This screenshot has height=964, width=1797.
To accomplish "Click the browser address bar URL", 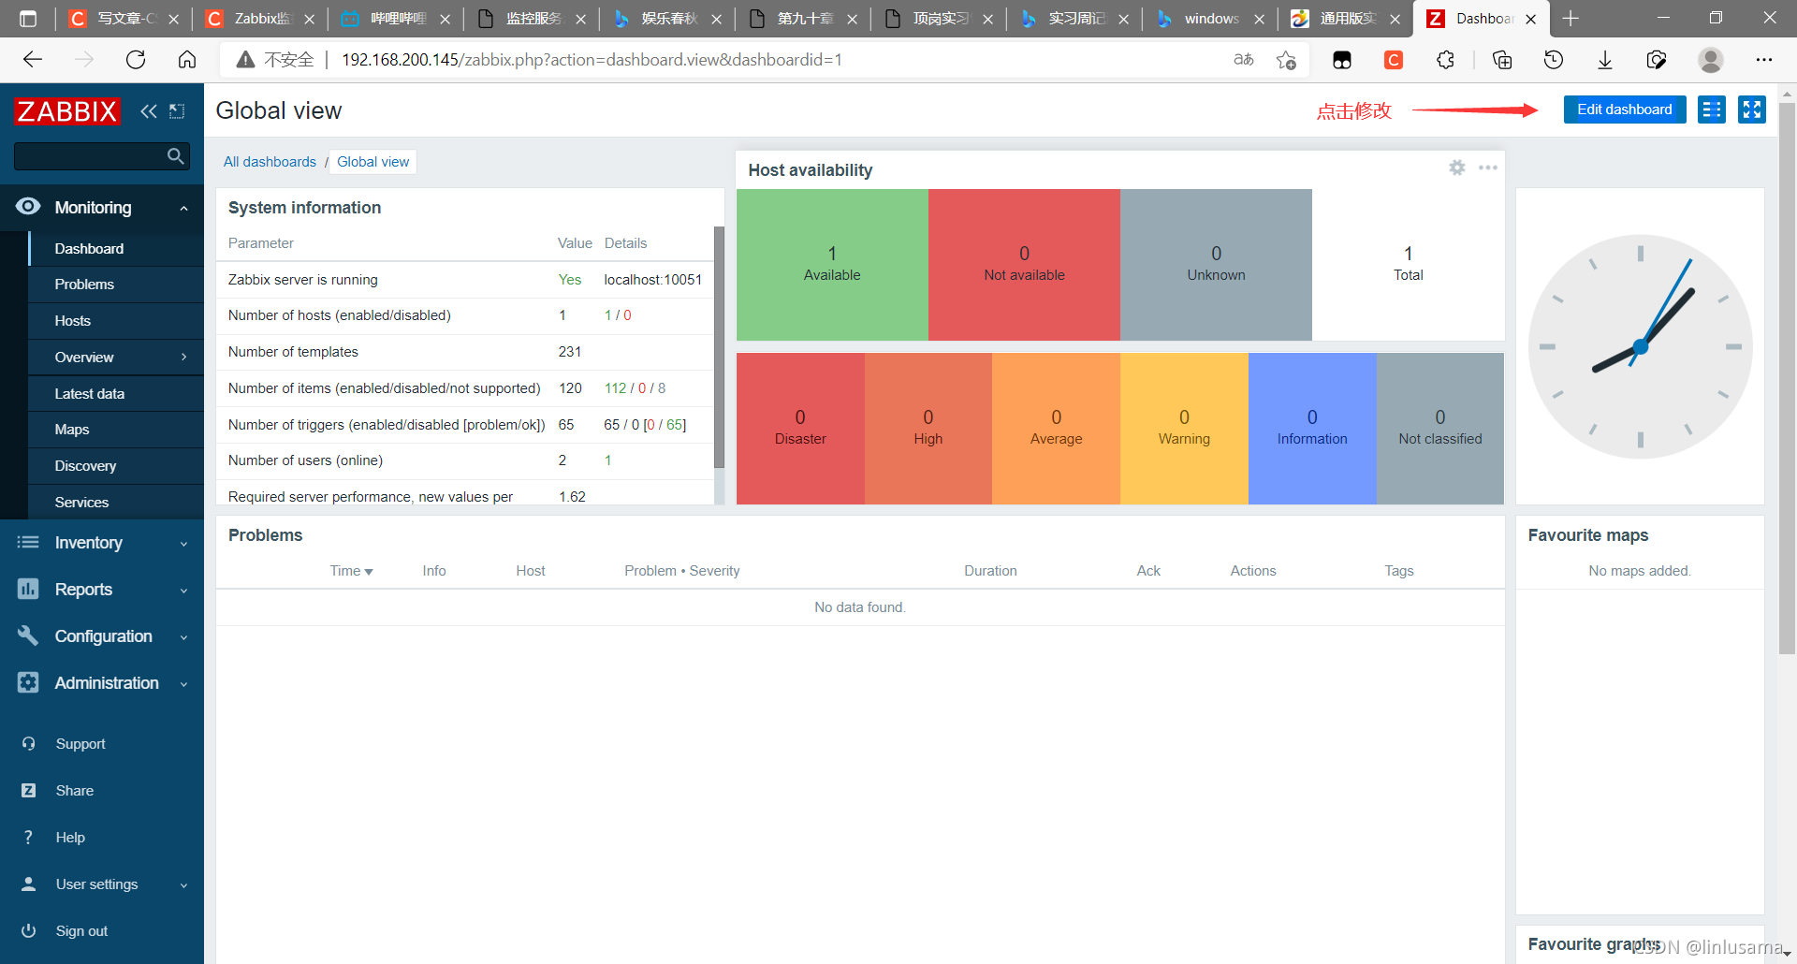I will click(592, 60).
